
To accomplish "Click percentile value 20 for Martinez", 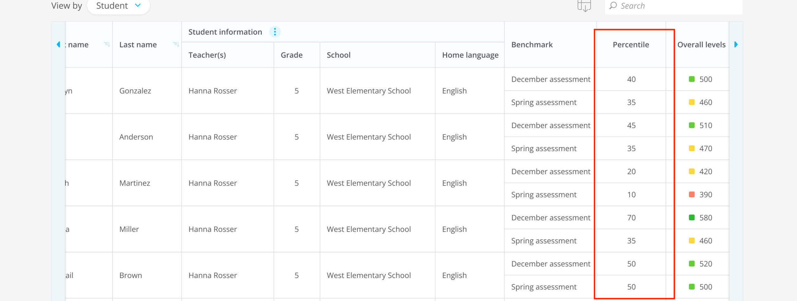I will tap(631, 171).
